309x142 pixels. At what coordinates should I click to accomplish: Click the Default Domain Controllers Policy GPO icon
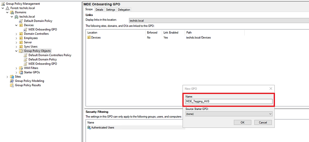[26, 55]
